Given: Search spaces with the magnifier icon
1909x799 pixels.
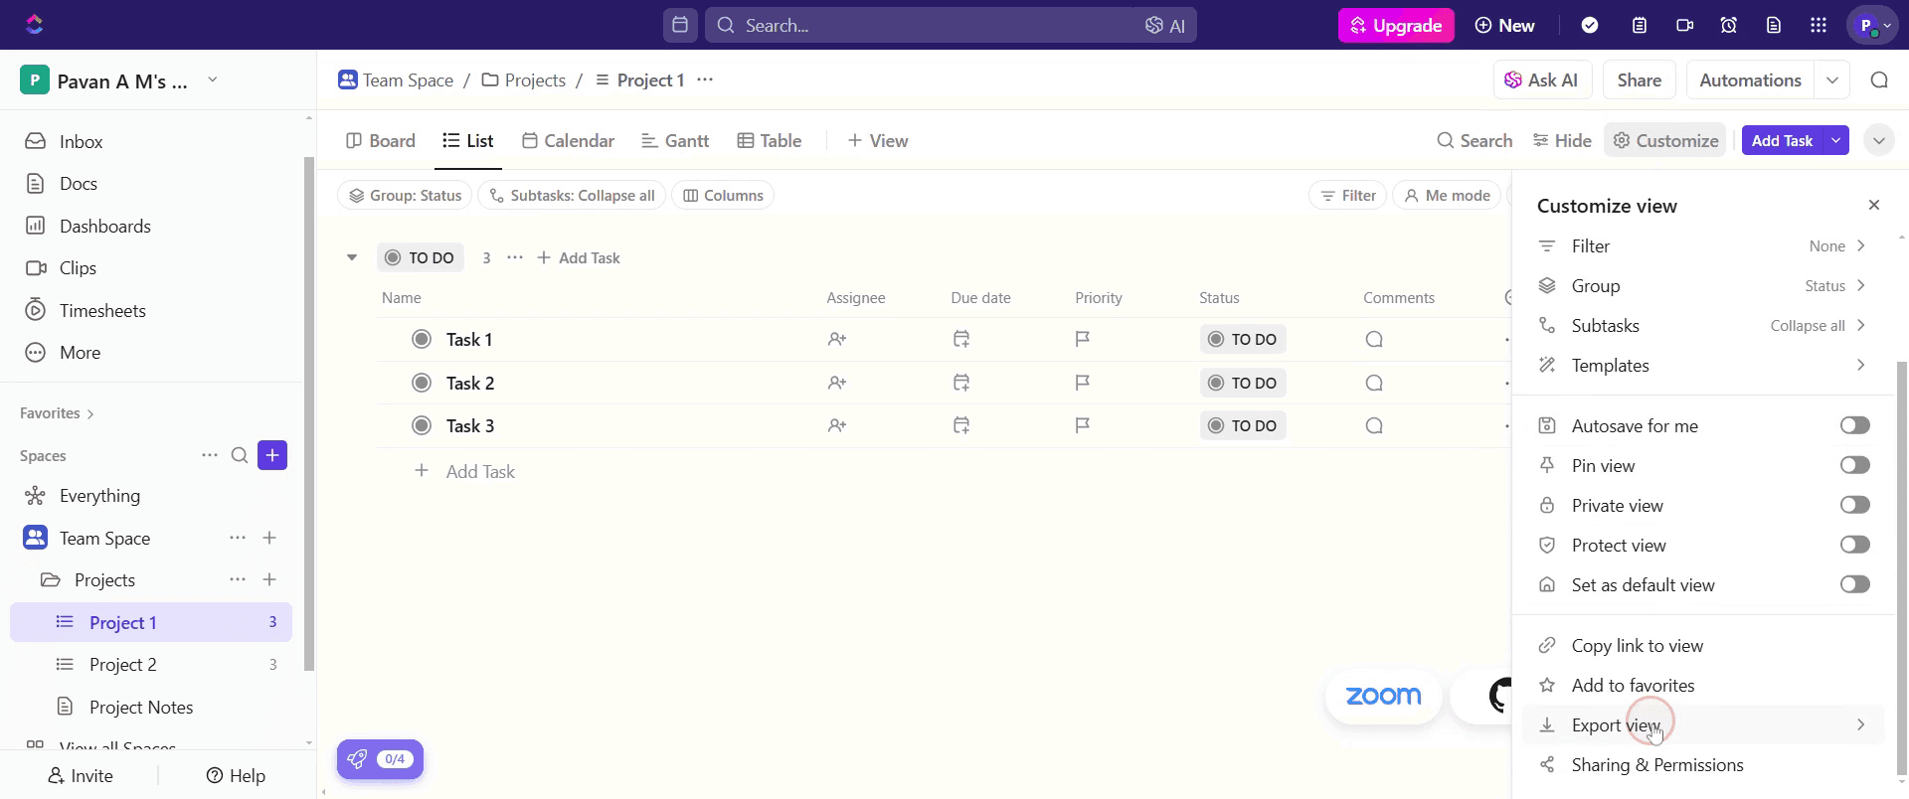Looking at the screenshot, I should (x=240, y=455).
